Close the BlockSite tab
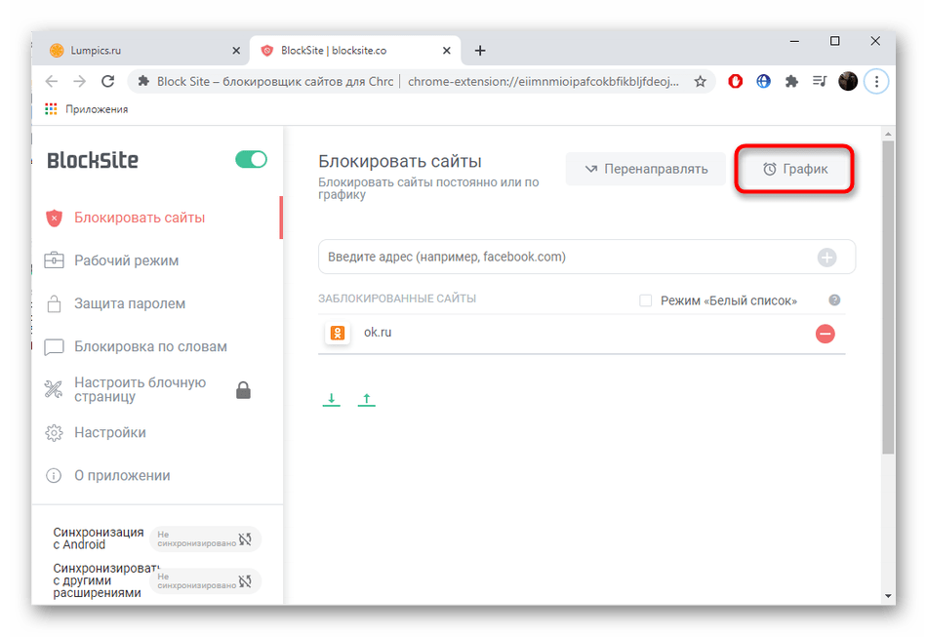Image resolution: width=927 pixels, height=637 pixels. 447,51
